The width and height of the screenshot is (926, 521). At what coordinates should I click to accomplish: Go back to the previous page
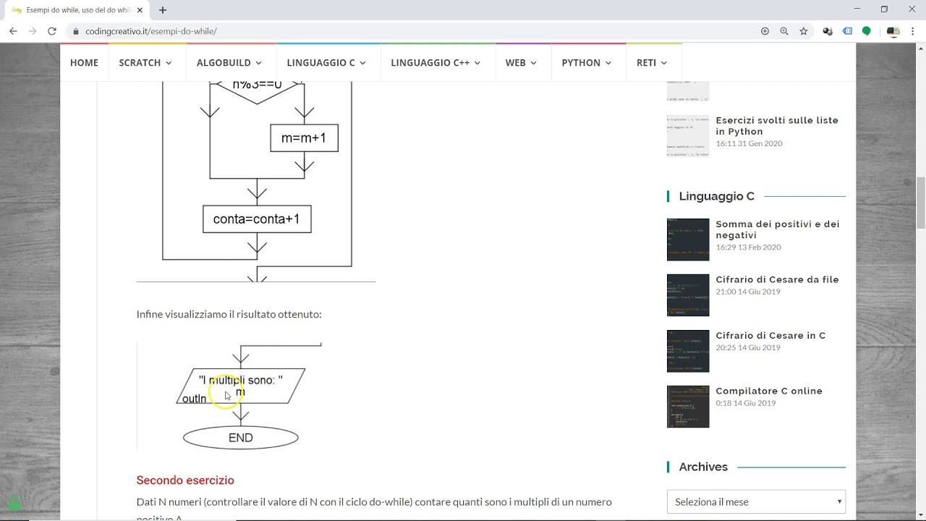point(13,31)
